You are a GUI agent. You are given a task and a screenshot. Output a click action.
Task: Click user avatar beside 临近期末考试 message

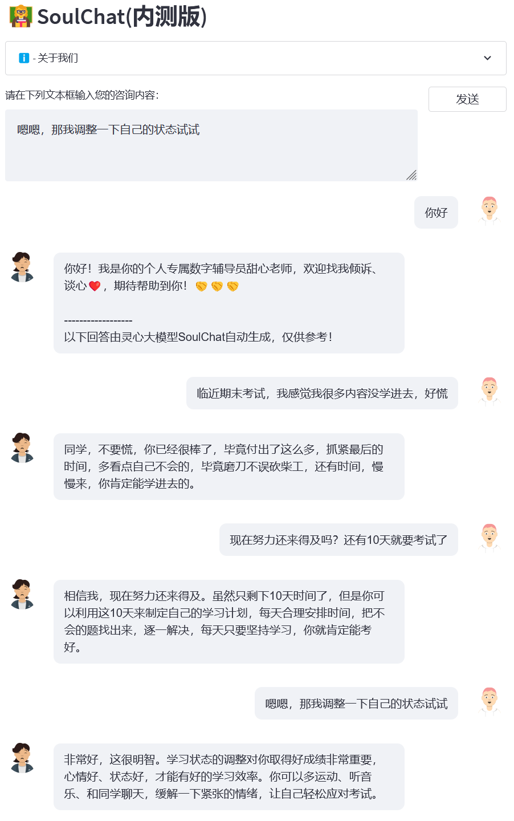489,391
